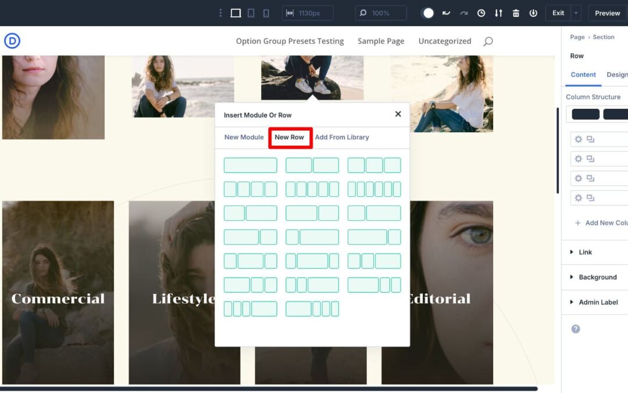This screenshot has height=393, width=628.
Task: Click the trash icon in top toolbar
Action: click(x=516, y=13)
